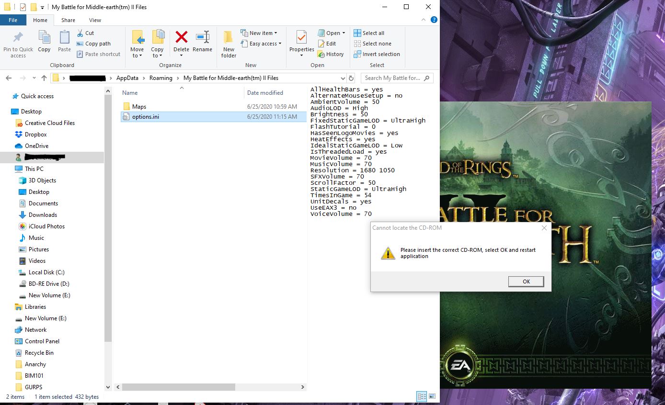Viewport: 665px width, 405px height.
Task: Open Recycle Bin in sidebar
Action: 39,353
